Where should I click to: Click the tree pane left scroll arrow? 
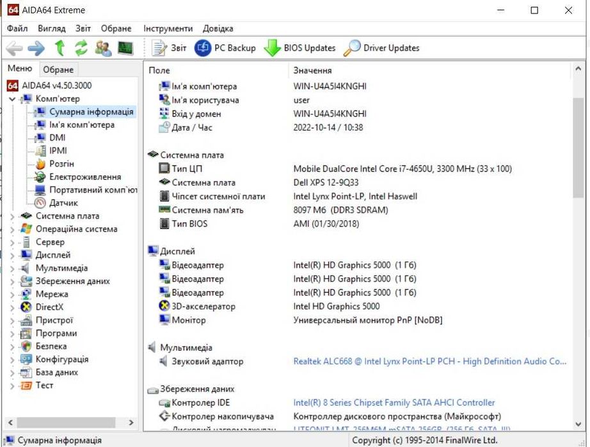click(x=10, y=423)
